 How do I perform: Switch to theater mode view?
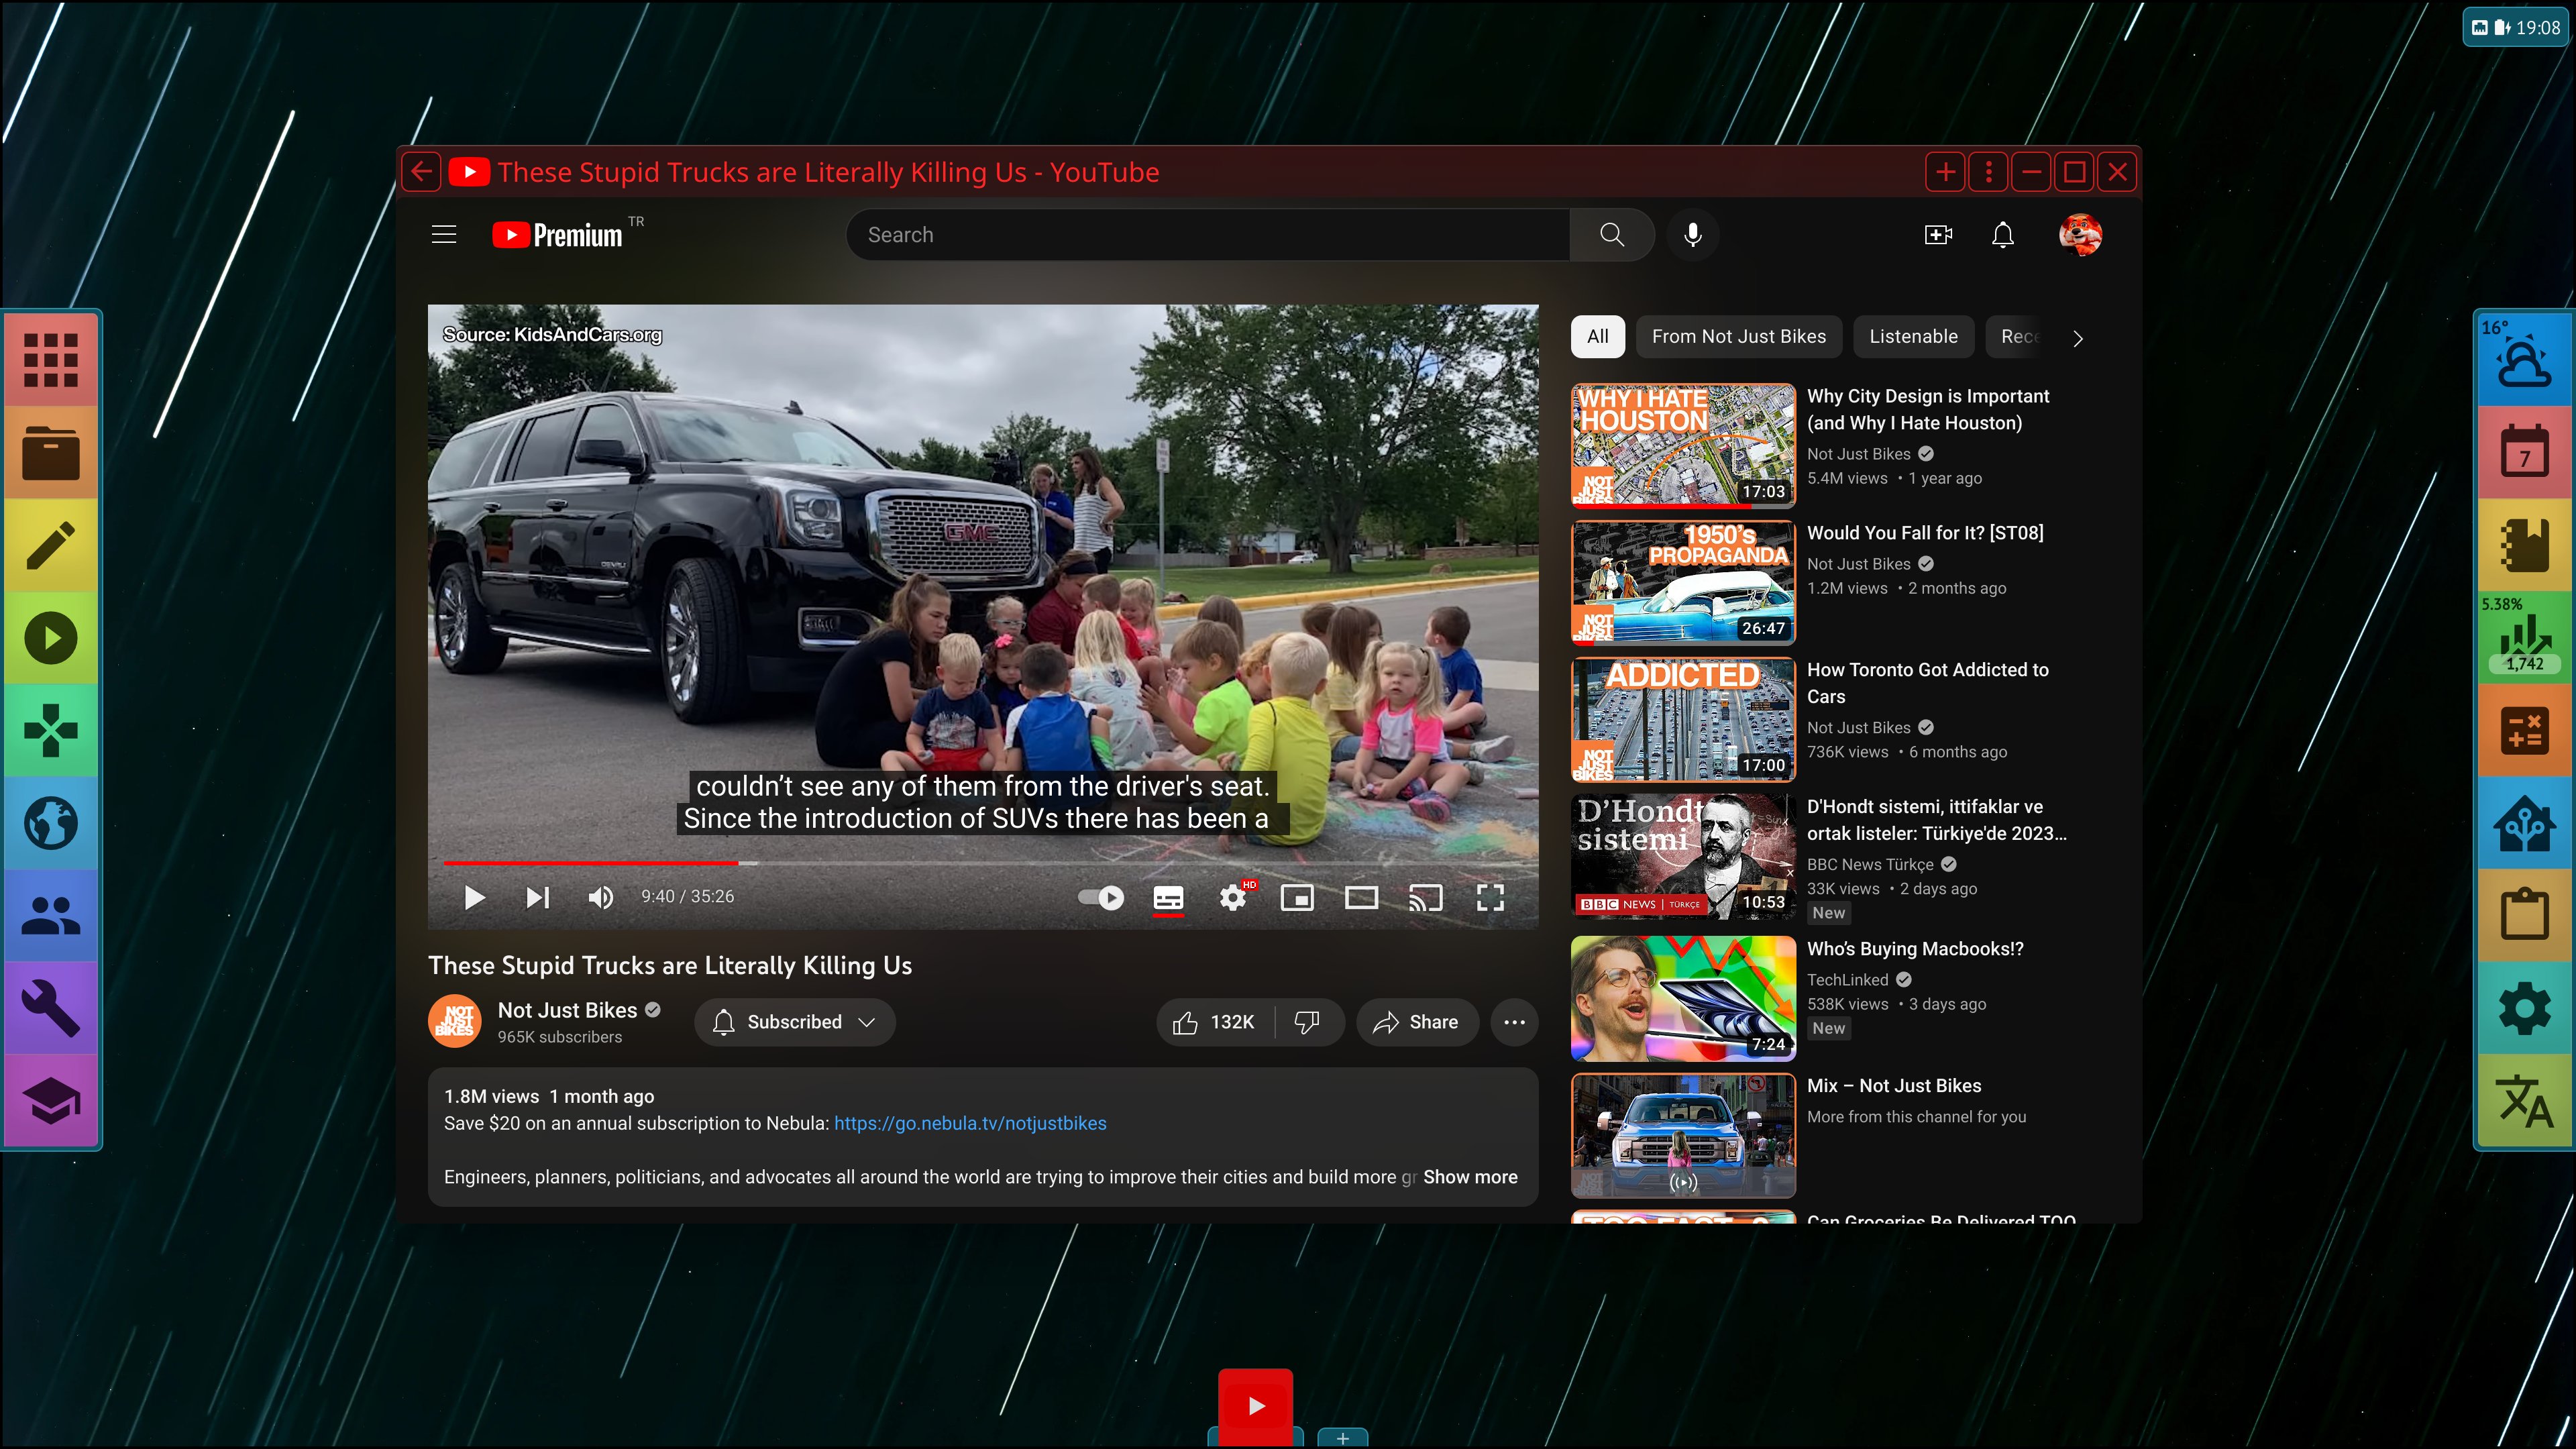pyautogui.click(x=1361, y=897)
